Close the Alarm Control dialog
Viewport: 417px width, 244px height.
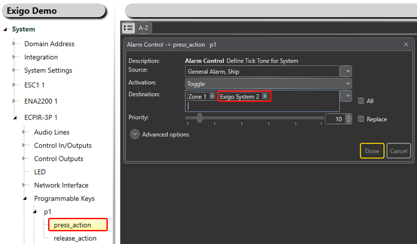(x=406, y=45)
